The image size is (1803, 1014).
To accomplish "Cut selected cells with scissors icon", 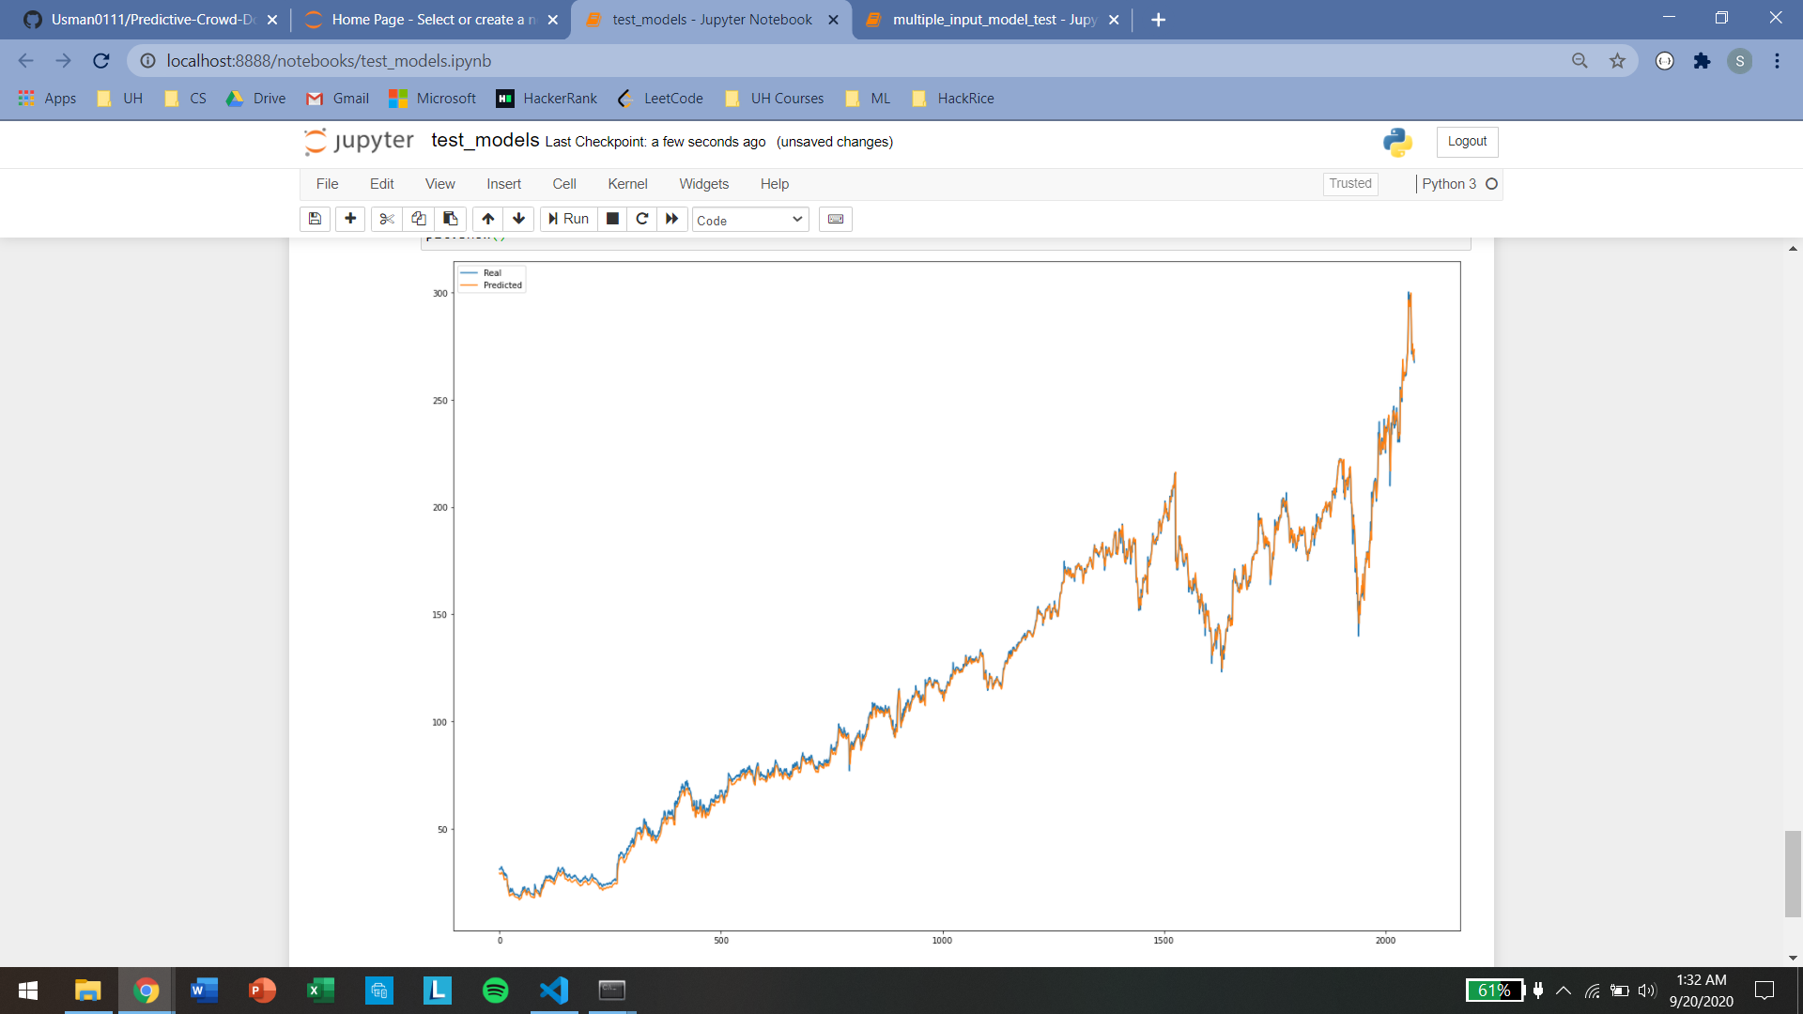I will pos(386,219).
